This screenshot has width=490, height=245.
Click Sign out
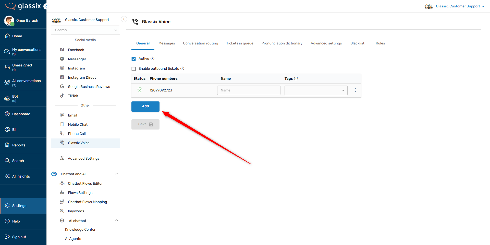[23, 237]
